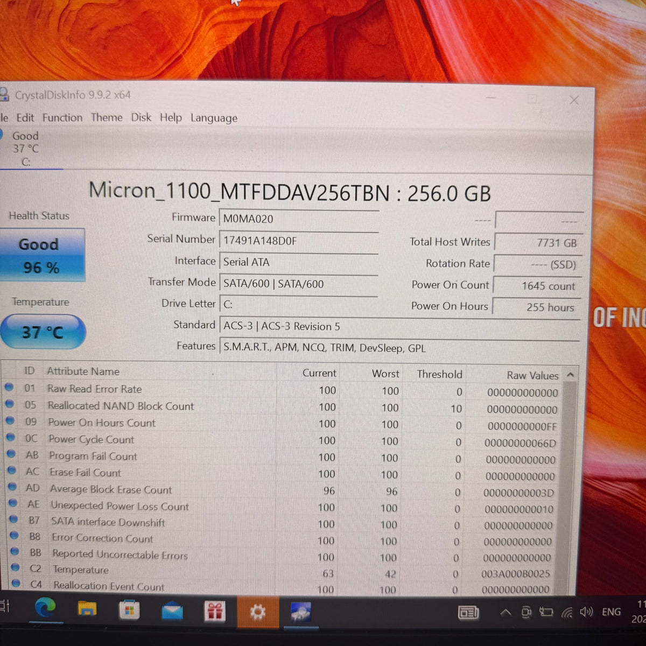Image resolution: width=646 pixels, height=646 pixels.
Task: Click the blue status dot for Average Block Erase Count
Action: (12, 487)
